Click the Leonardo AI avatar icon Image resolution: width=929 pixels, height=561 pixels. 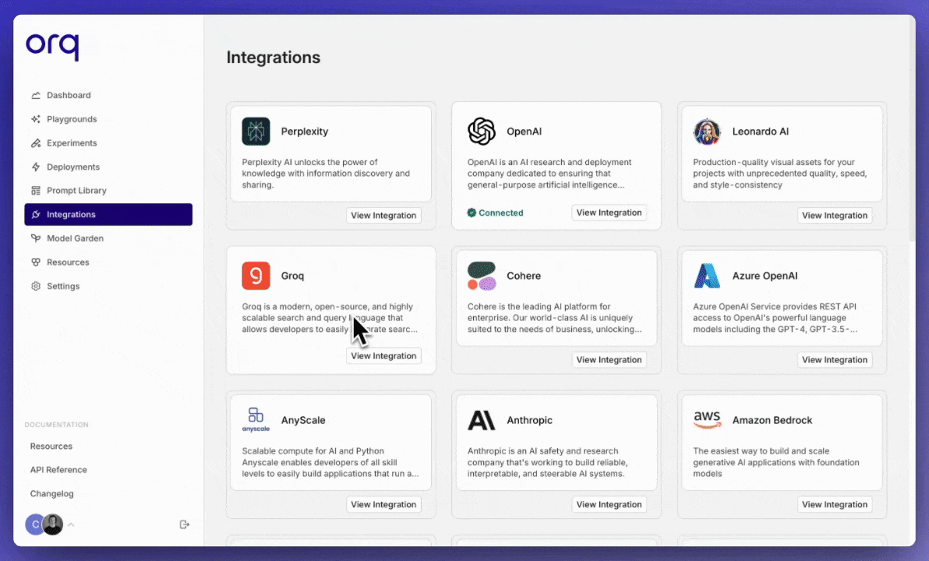pos(707,132)
